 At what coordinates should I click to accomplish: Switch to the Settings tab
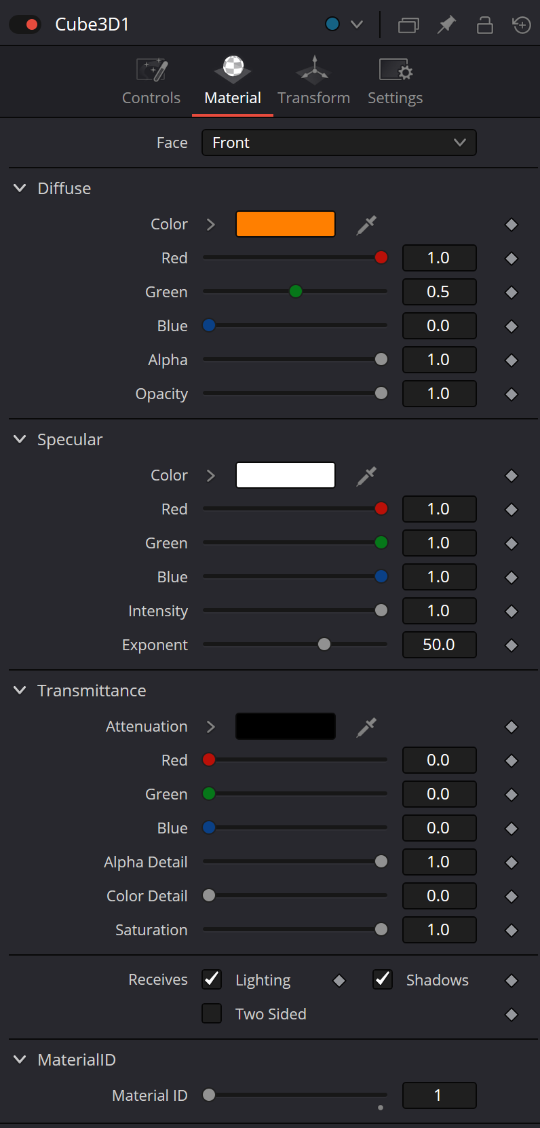coord(396,81)
